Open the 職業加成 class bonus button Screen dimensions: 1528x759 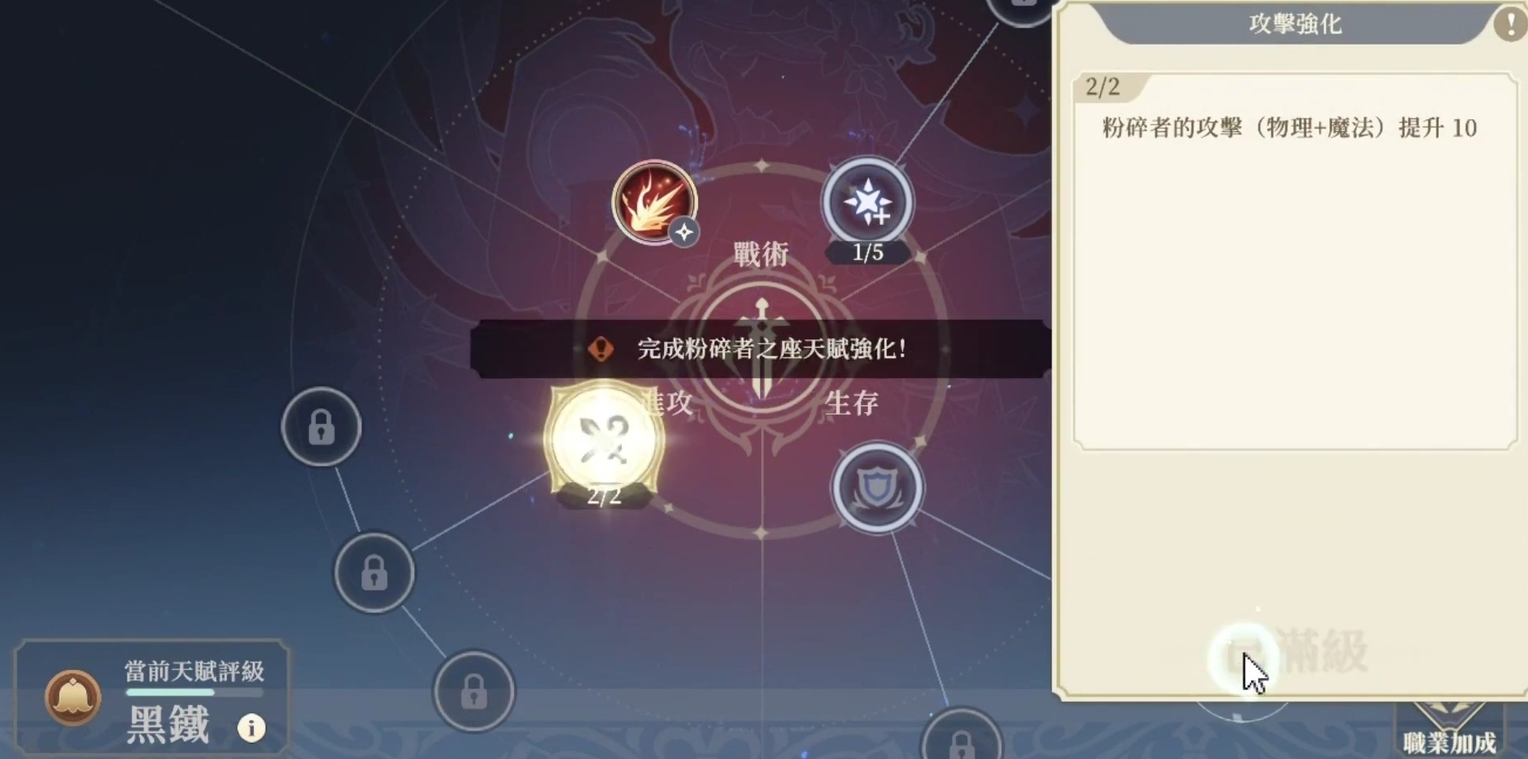click(x=1449, y=731)
